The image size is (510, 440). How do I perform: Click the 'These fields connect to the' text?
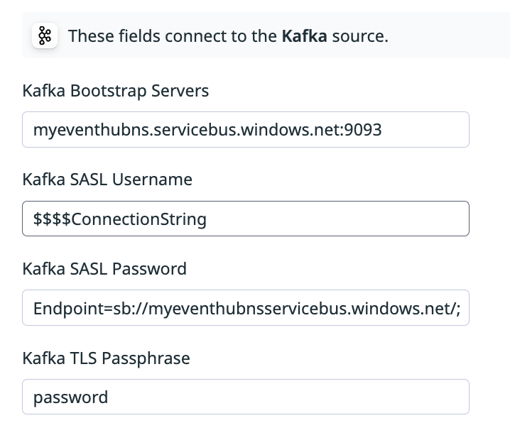coord(173,35)
